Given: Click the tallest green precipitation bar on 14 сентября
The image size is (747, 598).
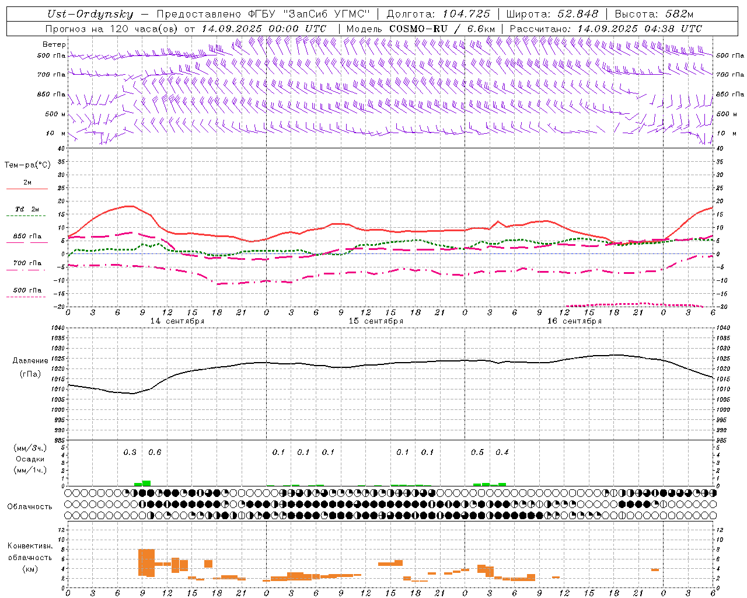Looking at the screenshot, I should point(146,483).
